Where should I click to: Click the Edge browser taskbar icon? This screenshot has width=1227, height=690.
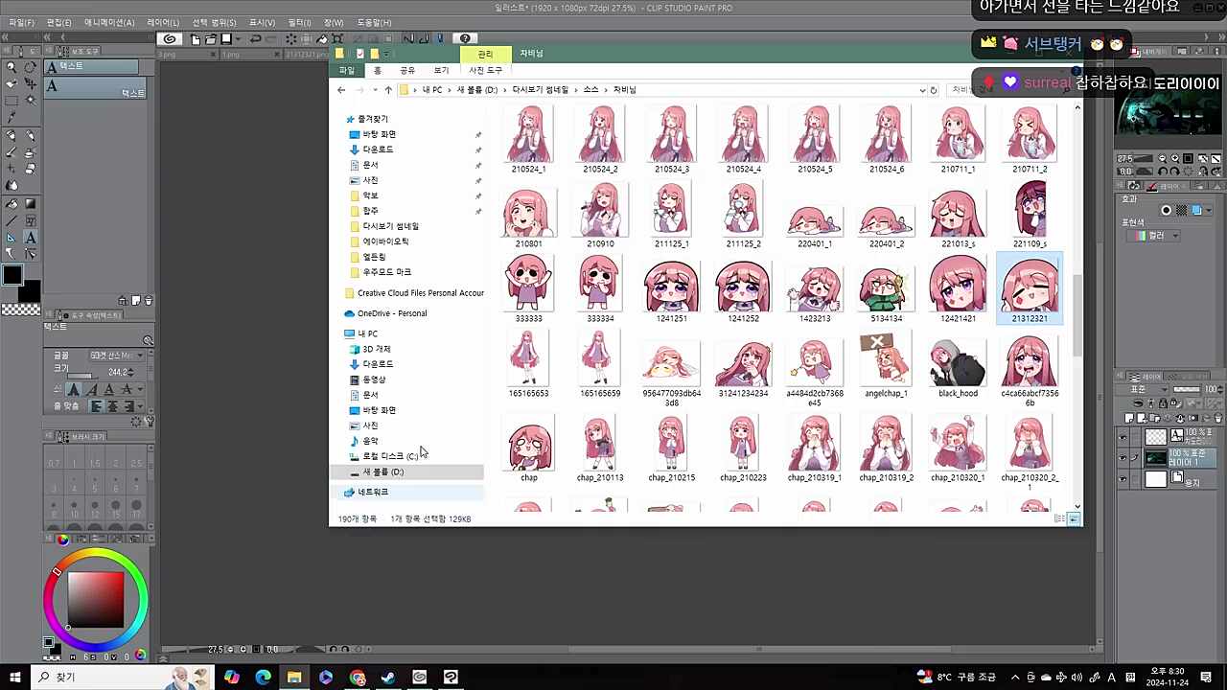263,678
